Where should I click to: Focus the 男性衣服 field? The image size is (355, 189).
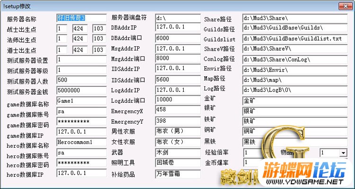click(178, 131)
